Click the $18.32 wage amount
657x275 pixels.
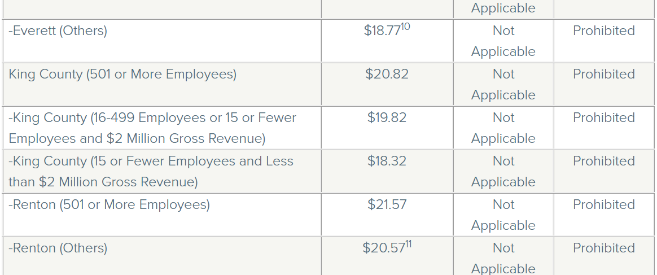coord(387,161)
